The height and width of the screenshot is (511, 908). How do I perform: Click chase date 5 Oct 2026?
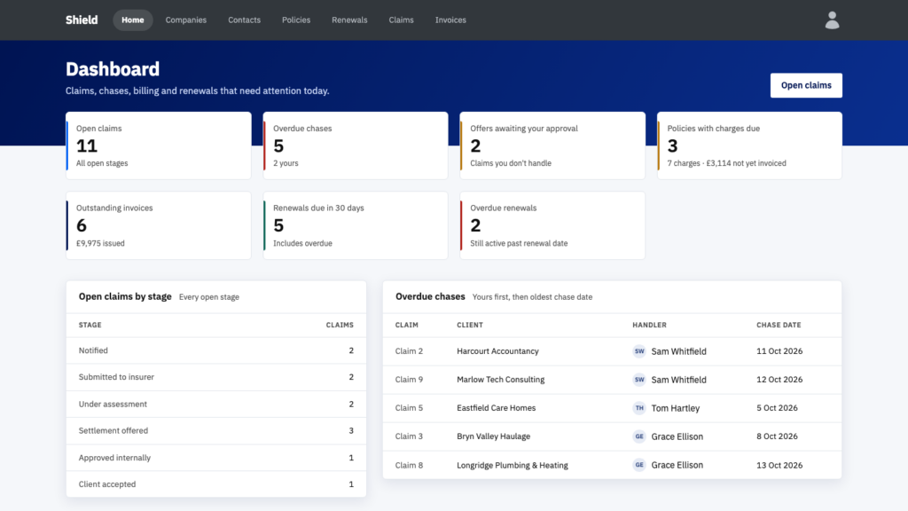777,408
